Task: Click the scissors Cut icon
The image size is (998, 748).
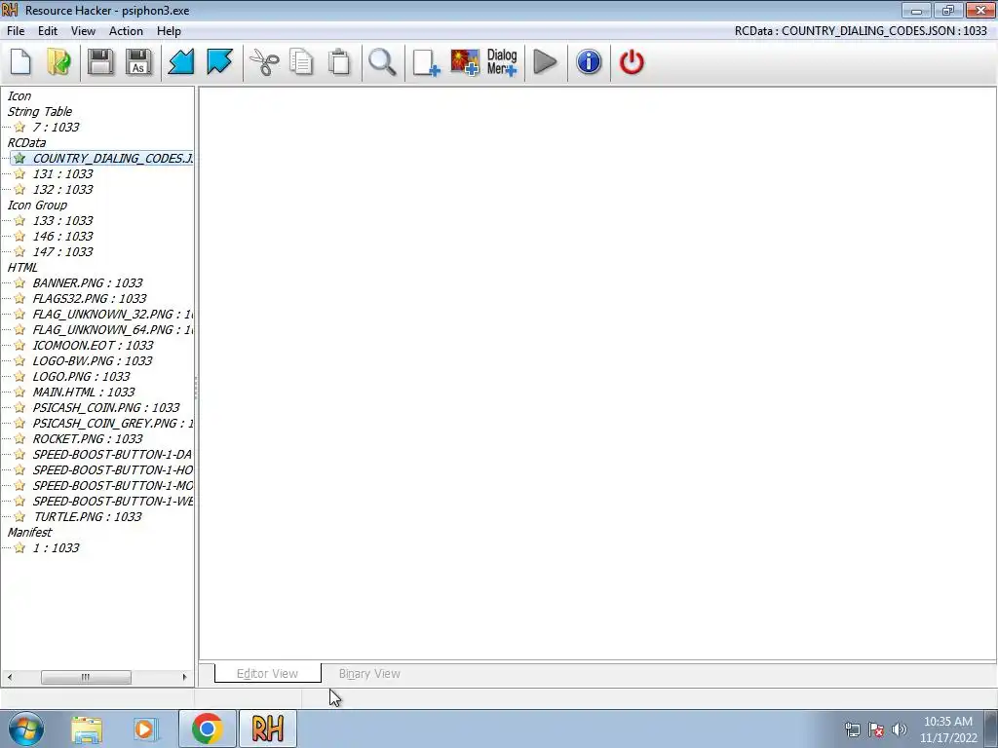Action: click(x=263, y=62)
